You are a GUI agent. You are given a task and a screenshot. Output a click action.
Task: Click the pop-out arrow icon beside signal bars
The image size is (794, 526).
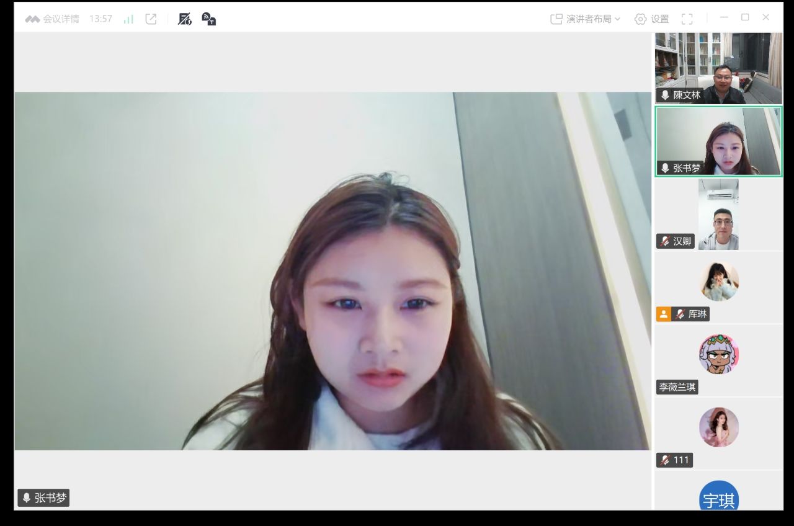coord(151,19)
